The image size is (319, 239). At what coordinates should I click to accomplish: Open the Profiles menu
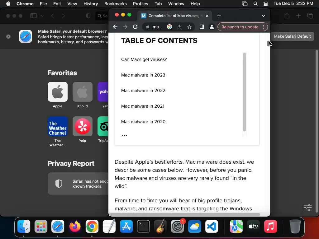tap(140, 4)
